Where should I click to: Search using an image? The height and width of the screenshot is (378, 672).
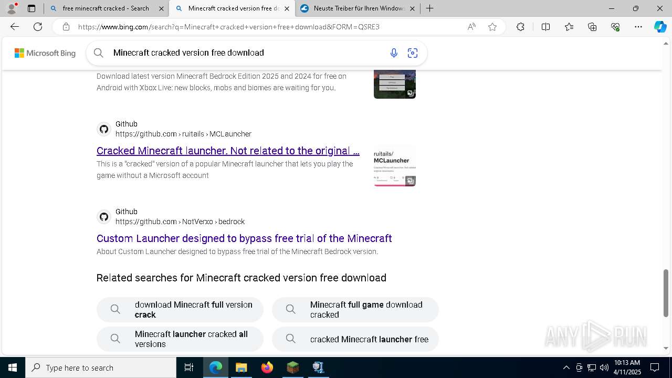413,52
